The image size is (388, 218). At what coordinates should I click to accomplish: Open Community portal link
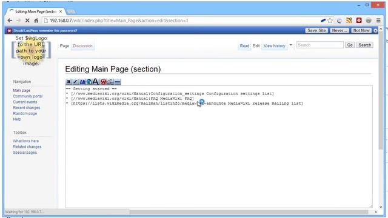(x=28, y=96)
